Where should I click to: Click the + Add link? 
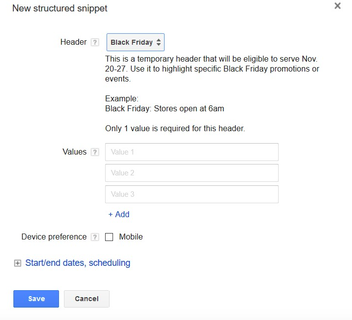(x=119, y=214)
